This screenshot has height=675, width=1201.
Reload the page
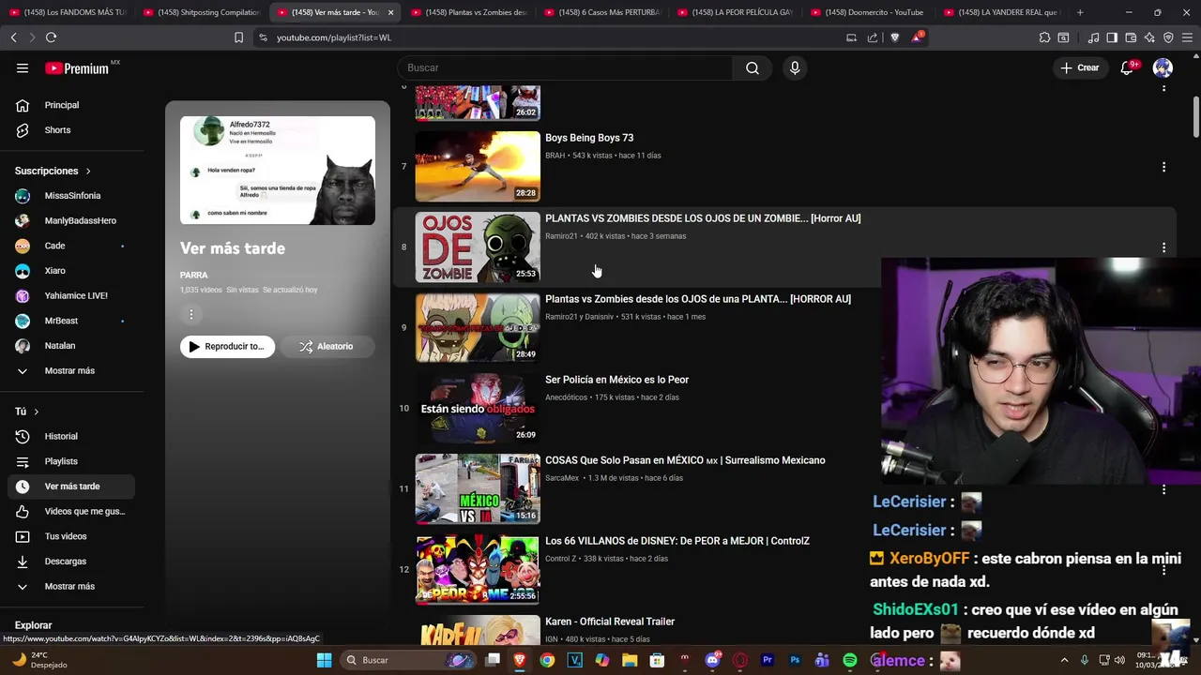tap(51, 37)
